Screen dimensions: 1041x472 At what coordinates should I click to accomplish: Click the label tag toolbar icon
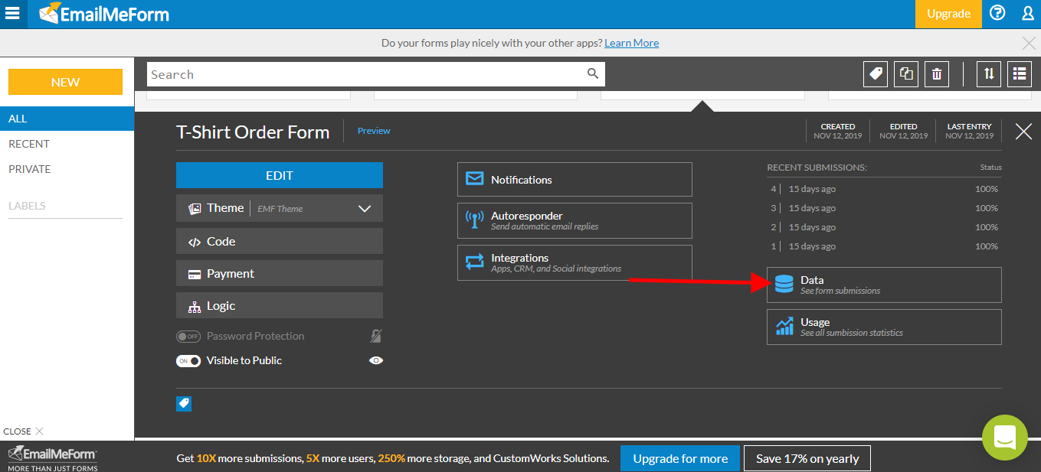coord(876,73)
